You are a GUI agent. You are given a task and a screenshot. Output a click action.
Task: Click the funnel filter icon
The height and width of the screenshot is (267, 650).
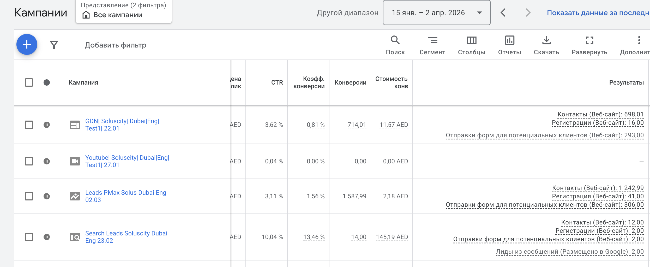[x=54, y=45]
